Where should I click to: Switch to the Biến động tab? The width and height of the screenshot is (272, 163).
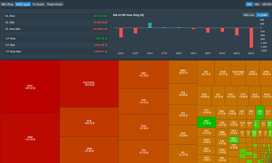tap(7, 4)
